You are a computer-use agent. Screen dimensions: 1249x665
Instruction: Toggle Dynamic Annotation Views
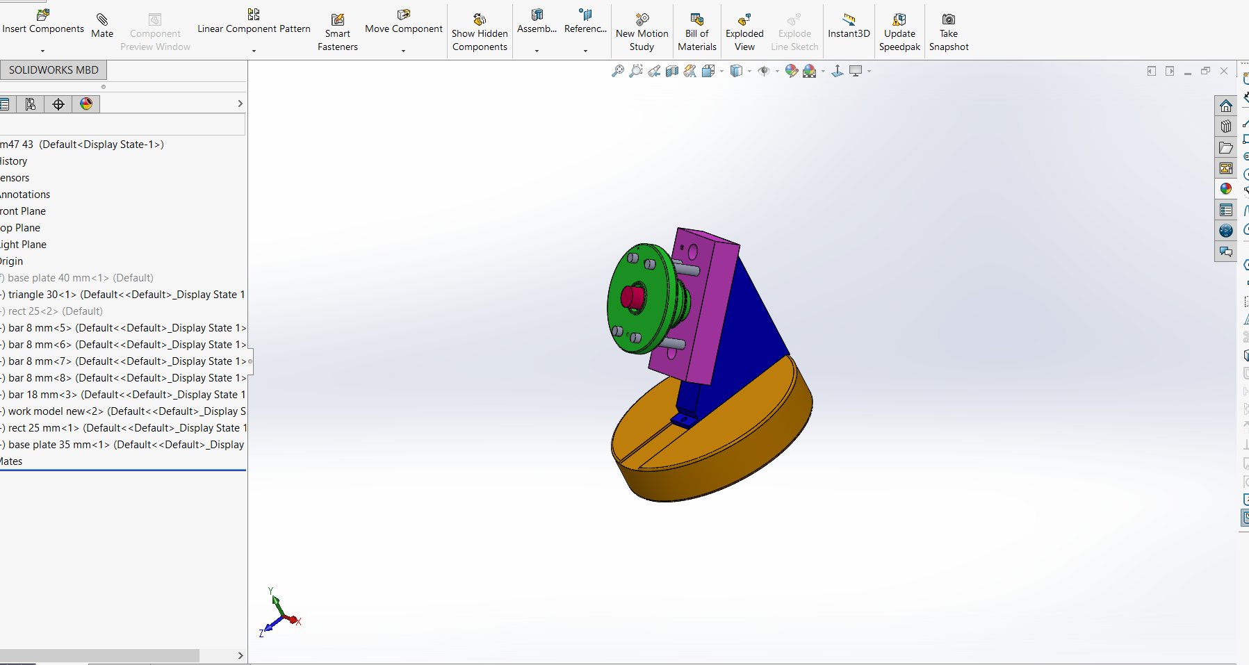689,71
